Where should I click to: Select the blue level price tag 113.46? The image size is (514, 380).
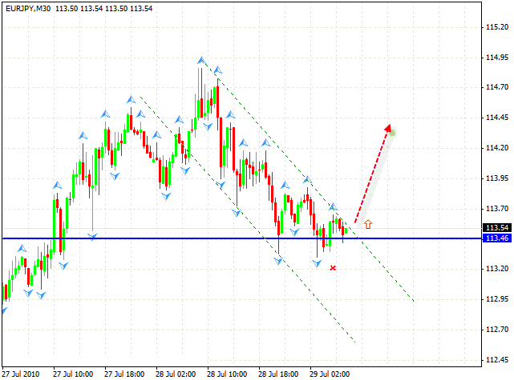pos(497,238)
